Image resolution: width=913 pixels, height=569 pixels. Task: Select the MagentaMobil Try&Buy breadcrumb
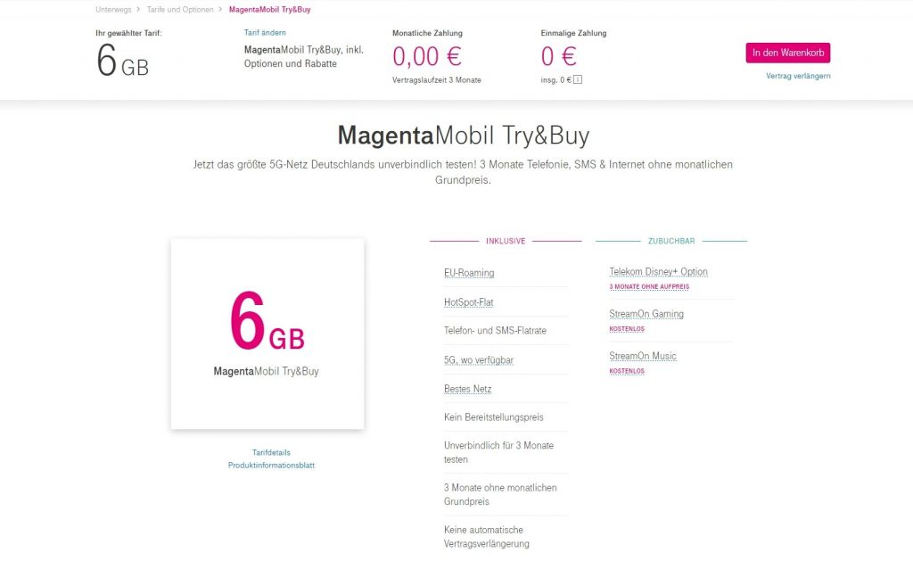269,9
